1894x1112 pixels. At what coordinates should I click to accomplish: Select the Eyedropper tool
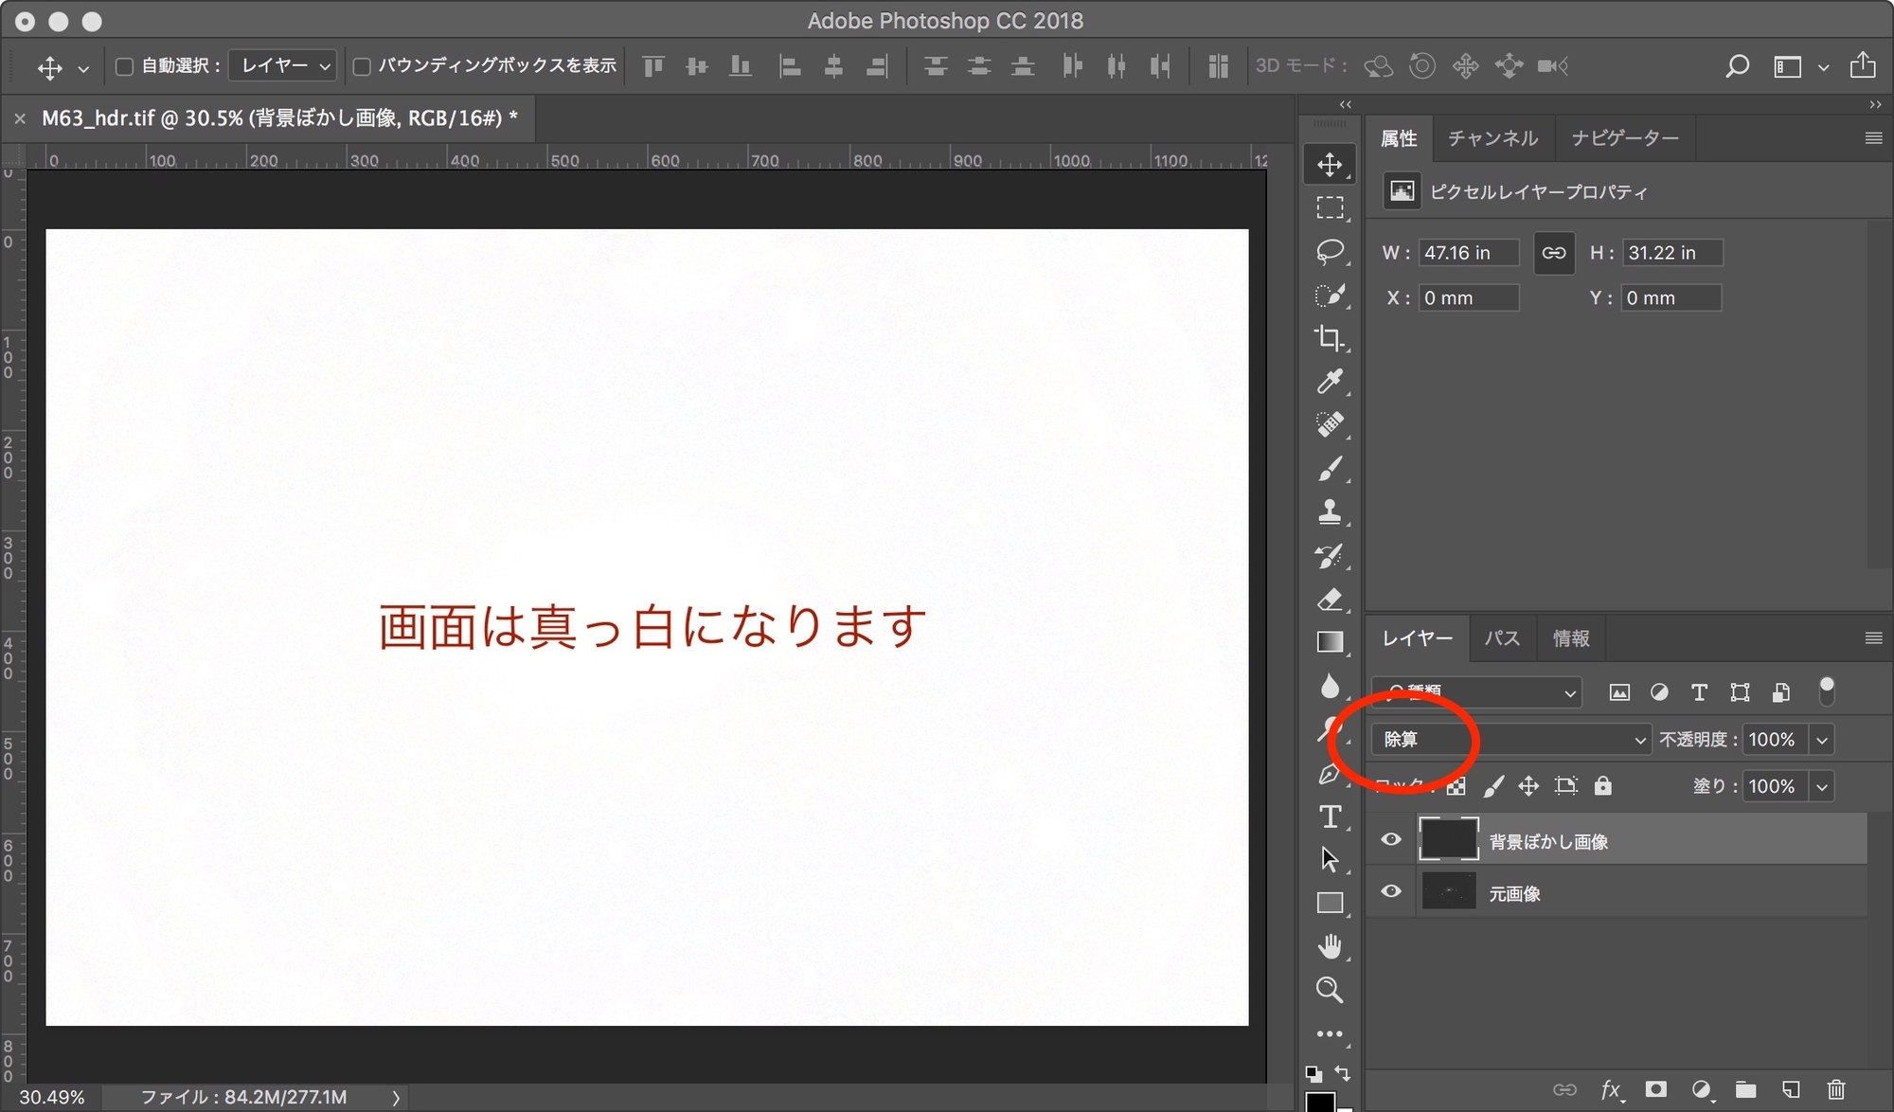tap(1330, 382)
